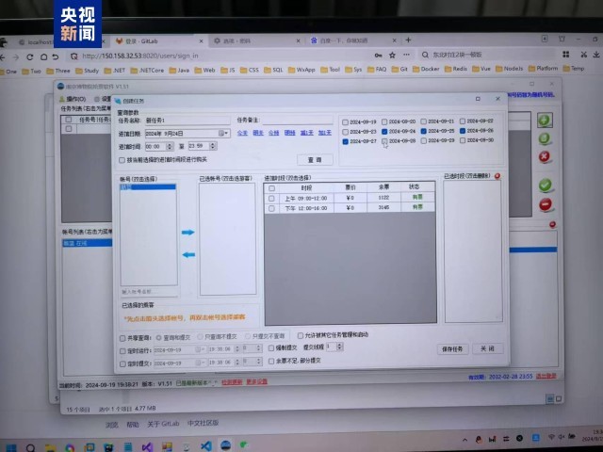This screenshot has width=603, height=452.
Task: Open the Docker bookmark folder
Action: (x=428, y=70)
